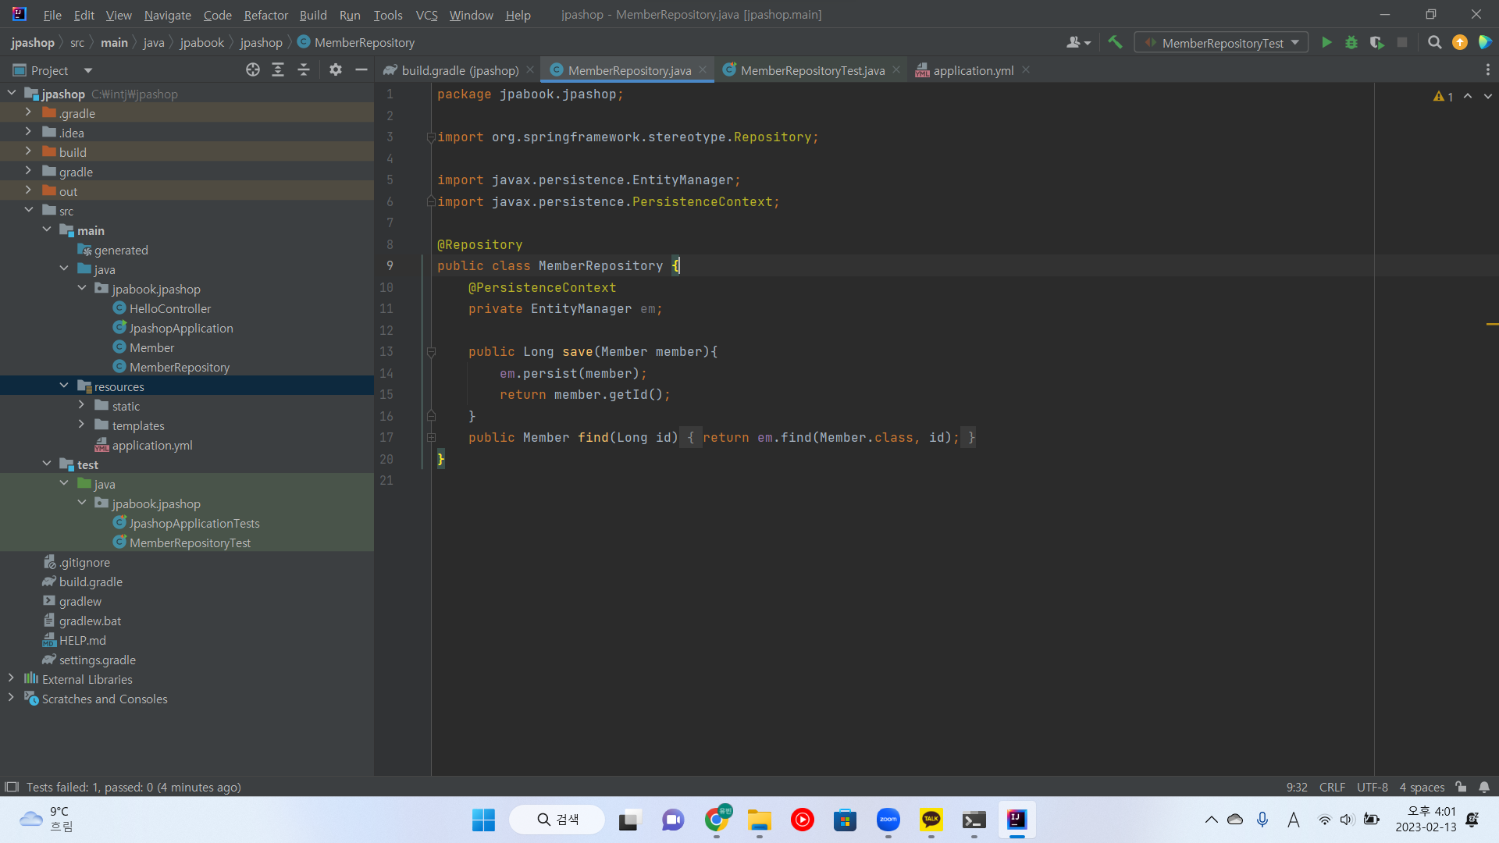Click the Build project hammer icon
Viewport: 1499px width, 843px height.
1115,43
